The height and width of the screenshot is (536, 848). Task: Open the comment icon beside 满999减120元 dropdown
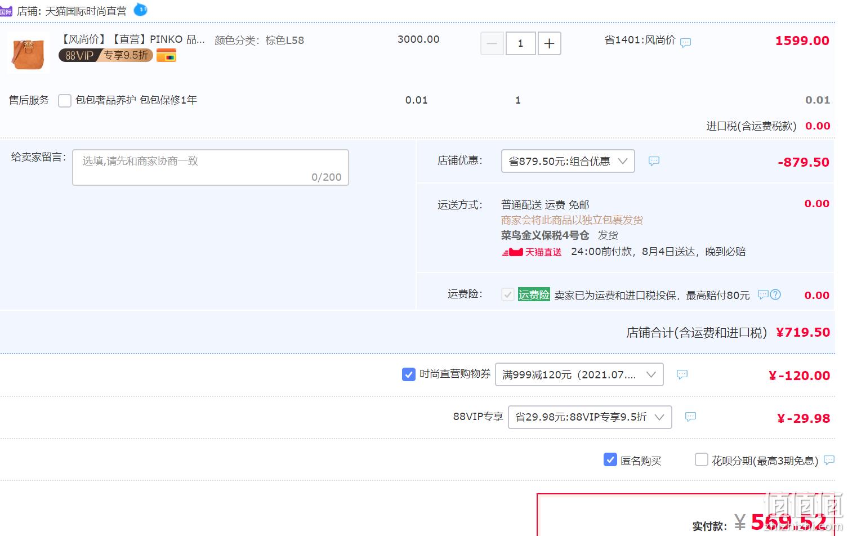pyautogui.click(x=682, y=374)
